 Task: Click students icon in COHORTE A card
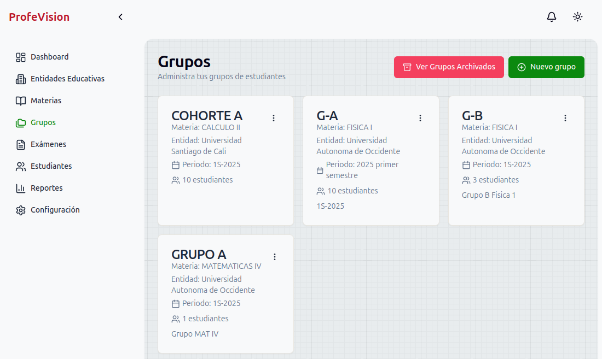click(x=176, y=180)
